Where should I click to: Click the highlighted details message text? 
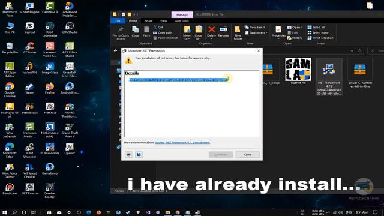pyautogui.click(x=179, y=80)
